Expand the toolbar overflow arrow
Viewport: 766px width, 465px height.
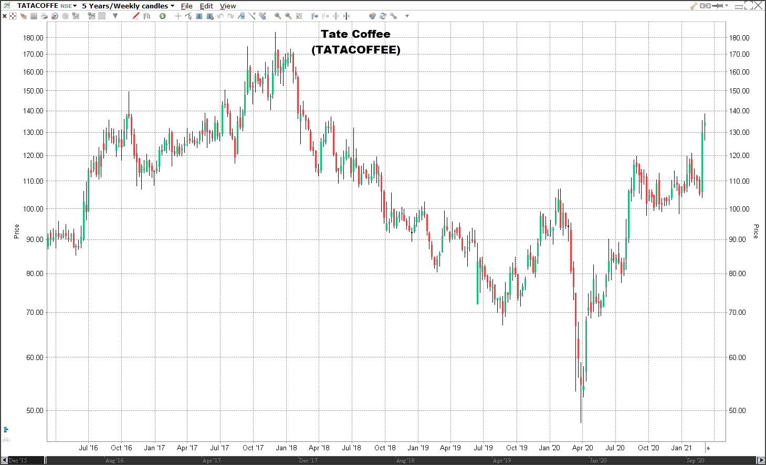click(407, 16)
